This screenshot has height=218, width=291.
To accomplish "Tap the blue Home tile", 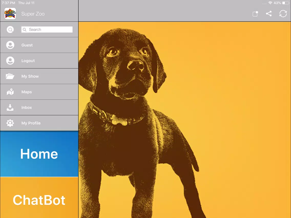I will [x=39, y=154].
